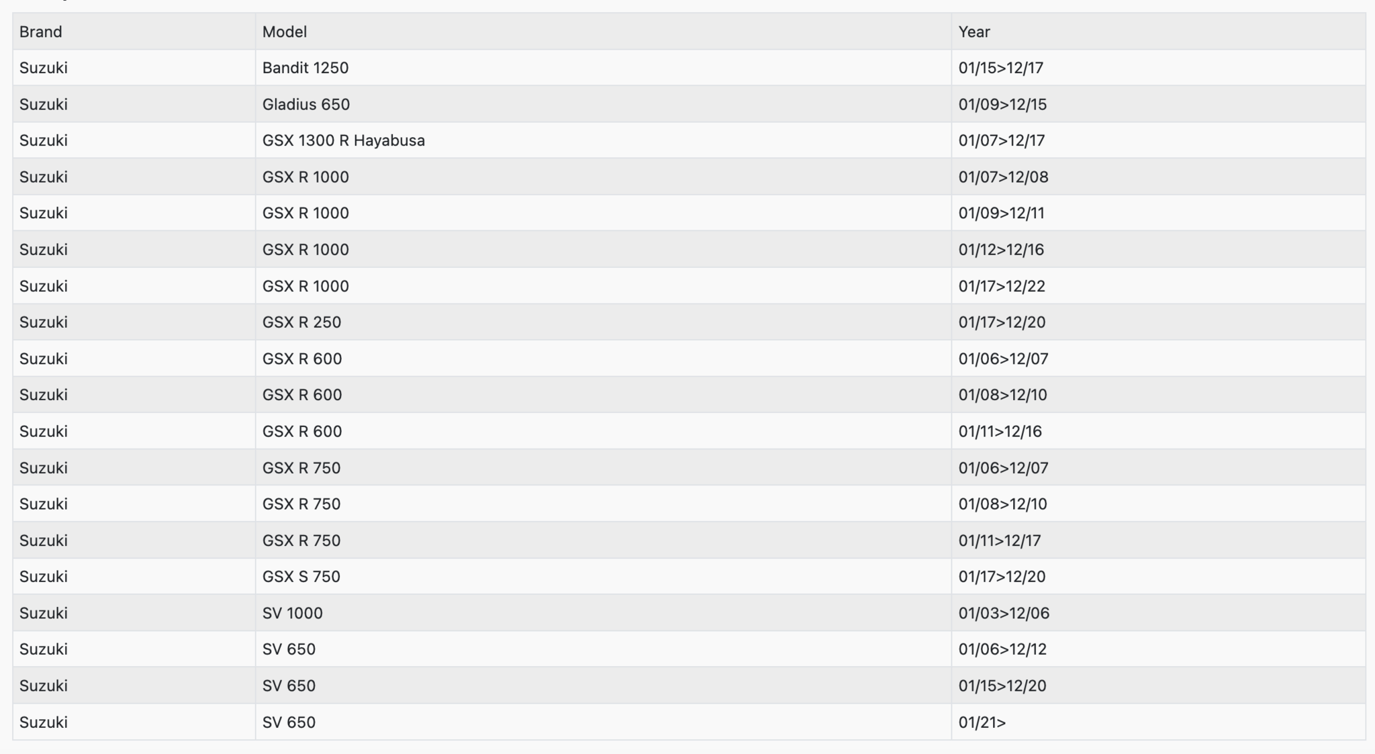
Task: Click Suzuki in the Bandit 1250 row
Action: [x=44, y=68]
